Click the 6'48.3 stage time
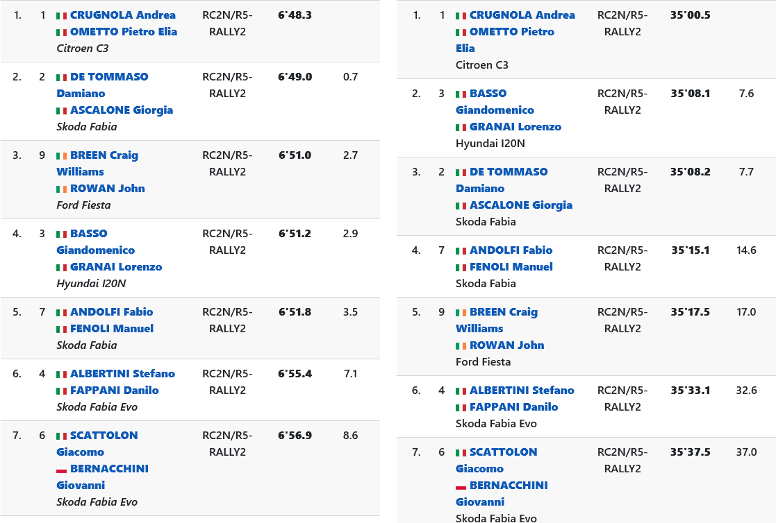 pos(295,15)
